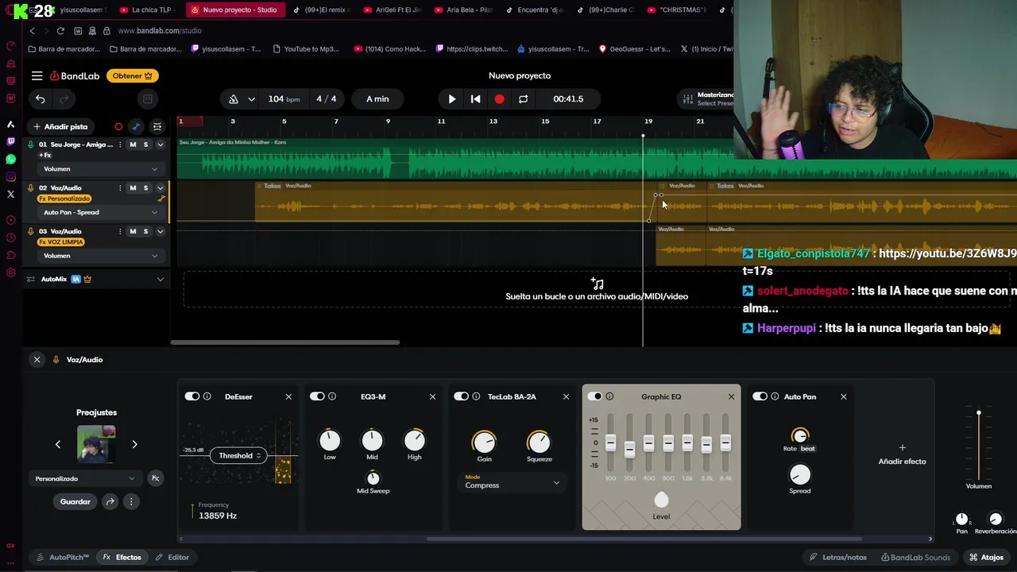Open three-dot menu on track 02 Voz/Audio

[x=120, y=188]
